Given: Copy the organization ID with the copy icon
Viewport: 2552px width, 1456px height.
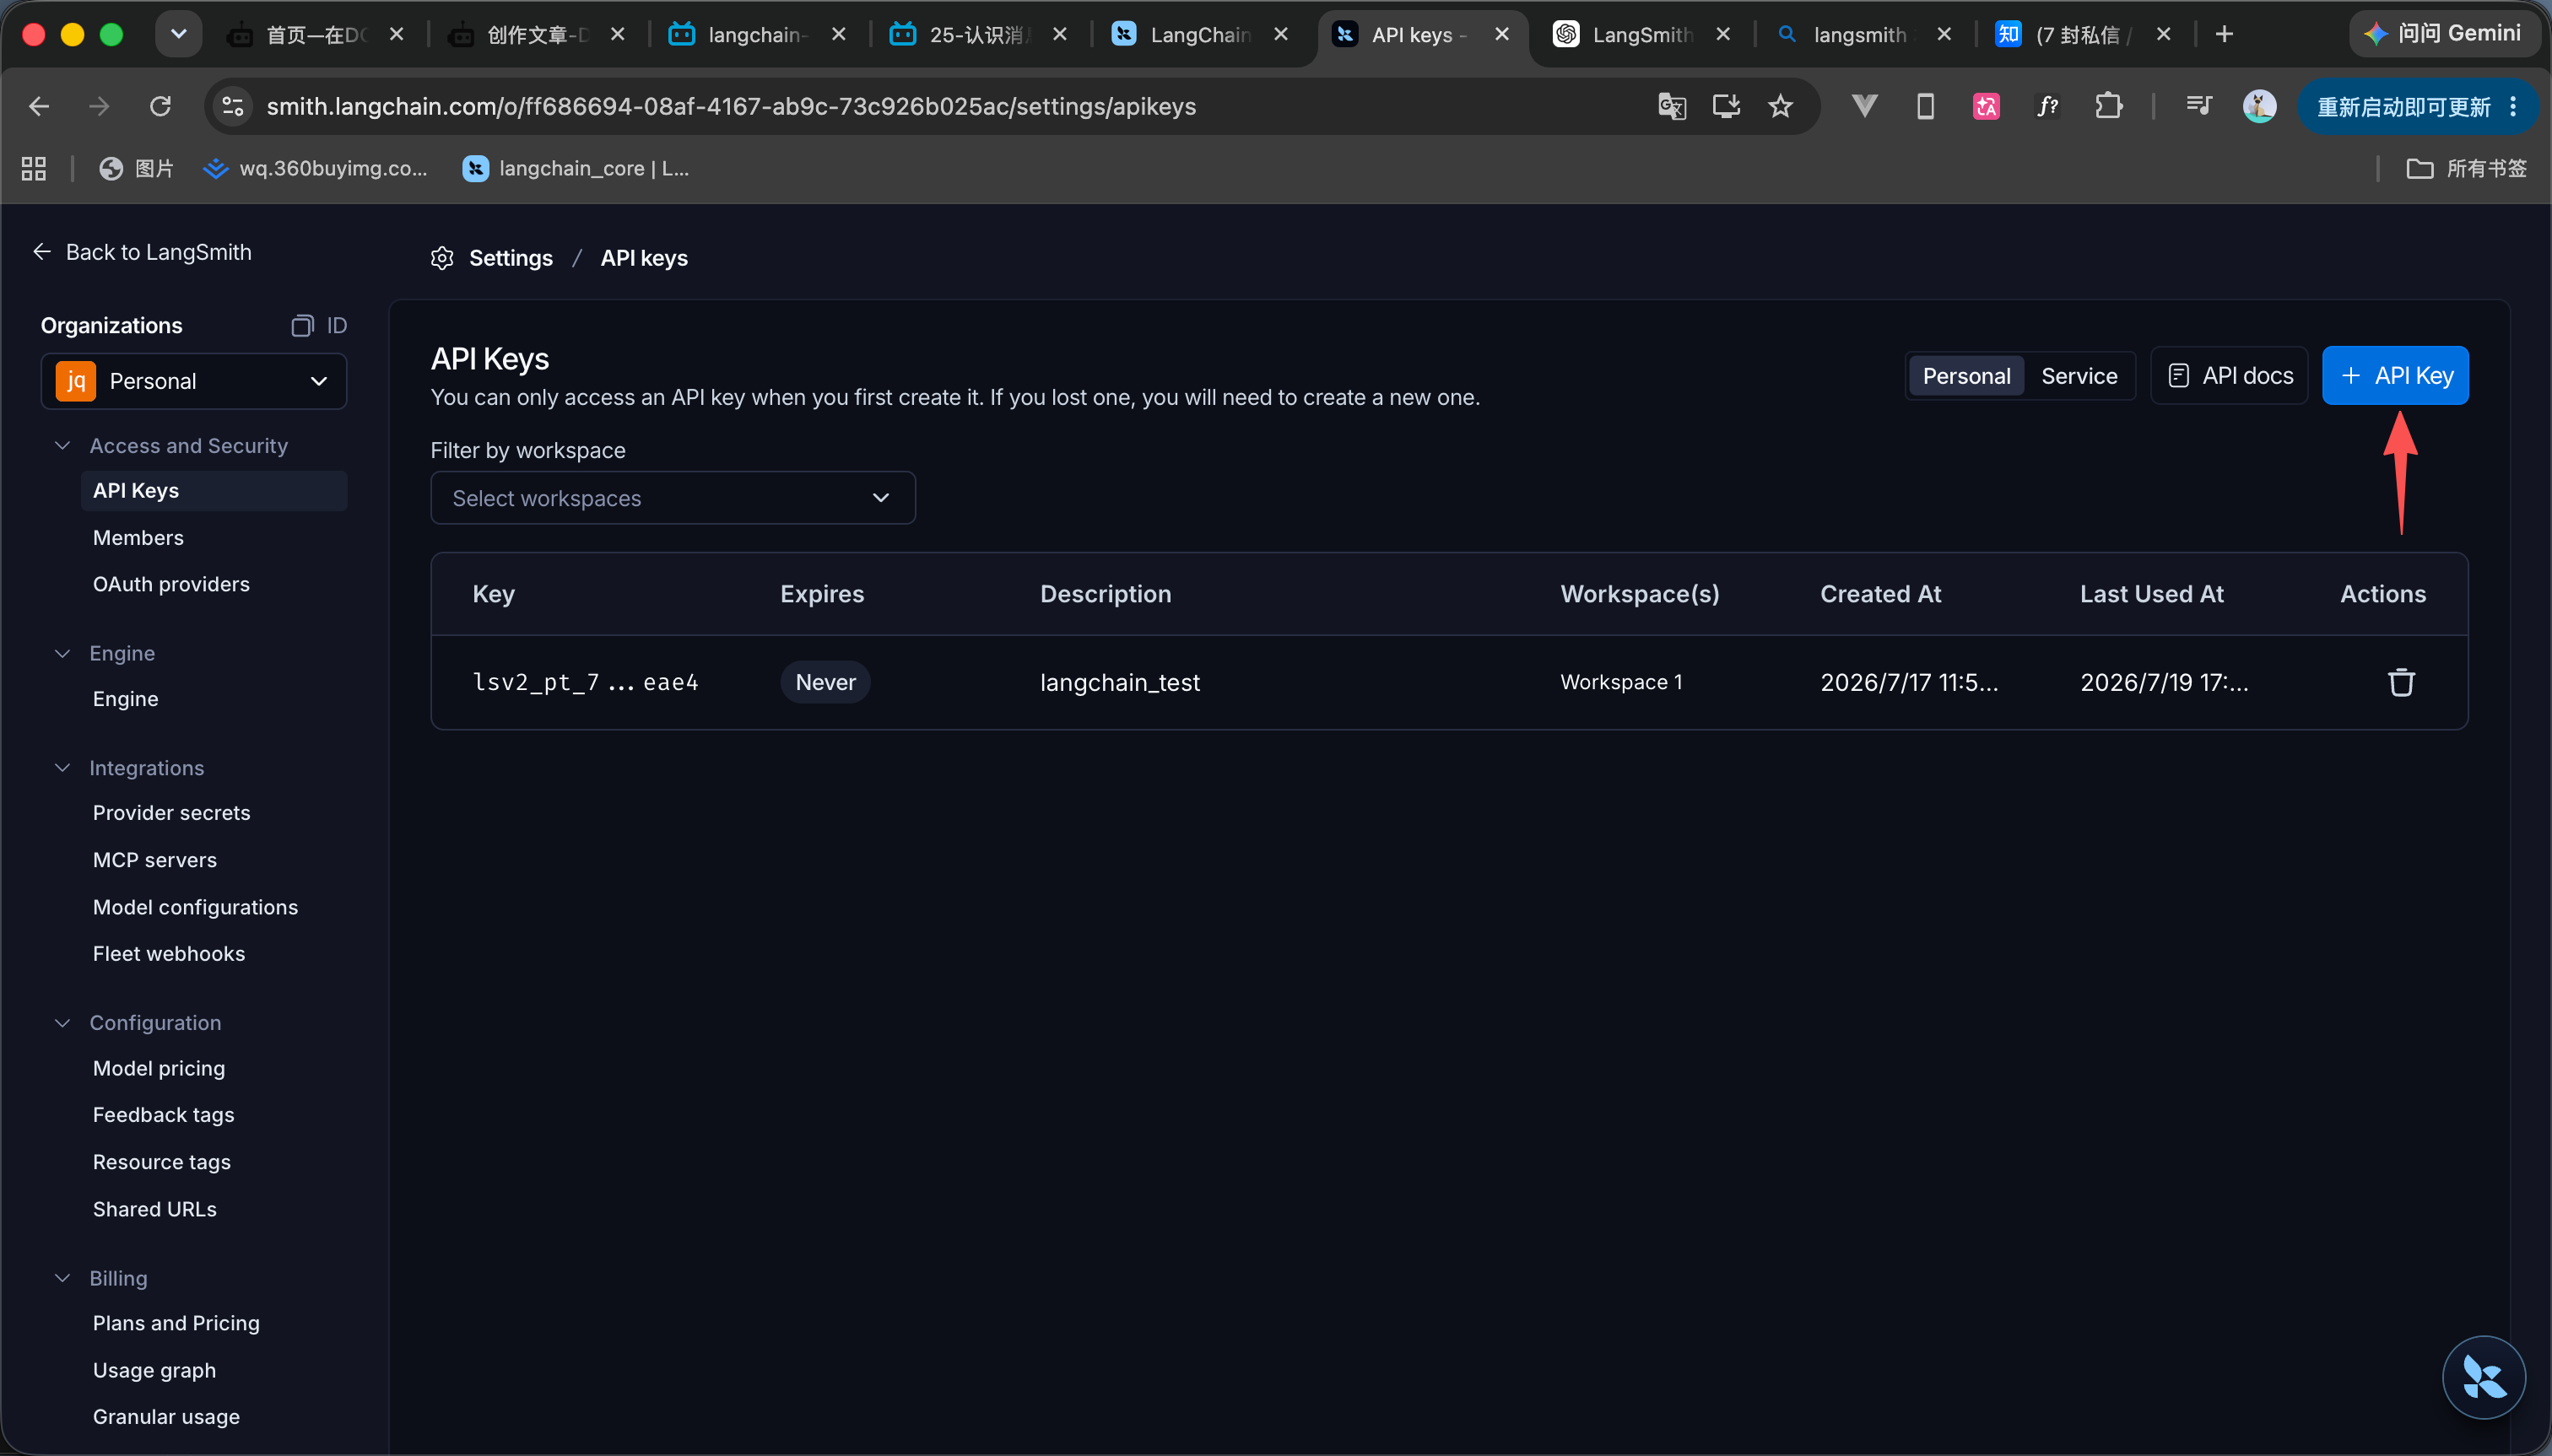Looking at the screenshot, I should point(302,326).
